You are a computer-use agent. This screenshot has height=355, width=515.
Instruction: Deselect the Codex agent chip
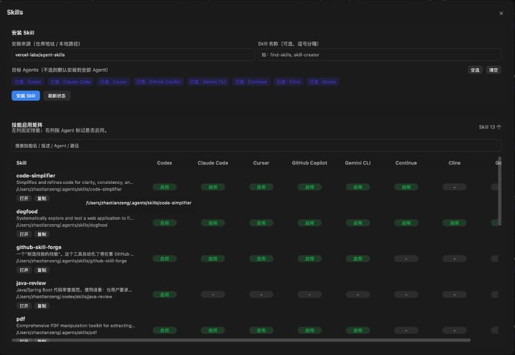pos(28,81)
